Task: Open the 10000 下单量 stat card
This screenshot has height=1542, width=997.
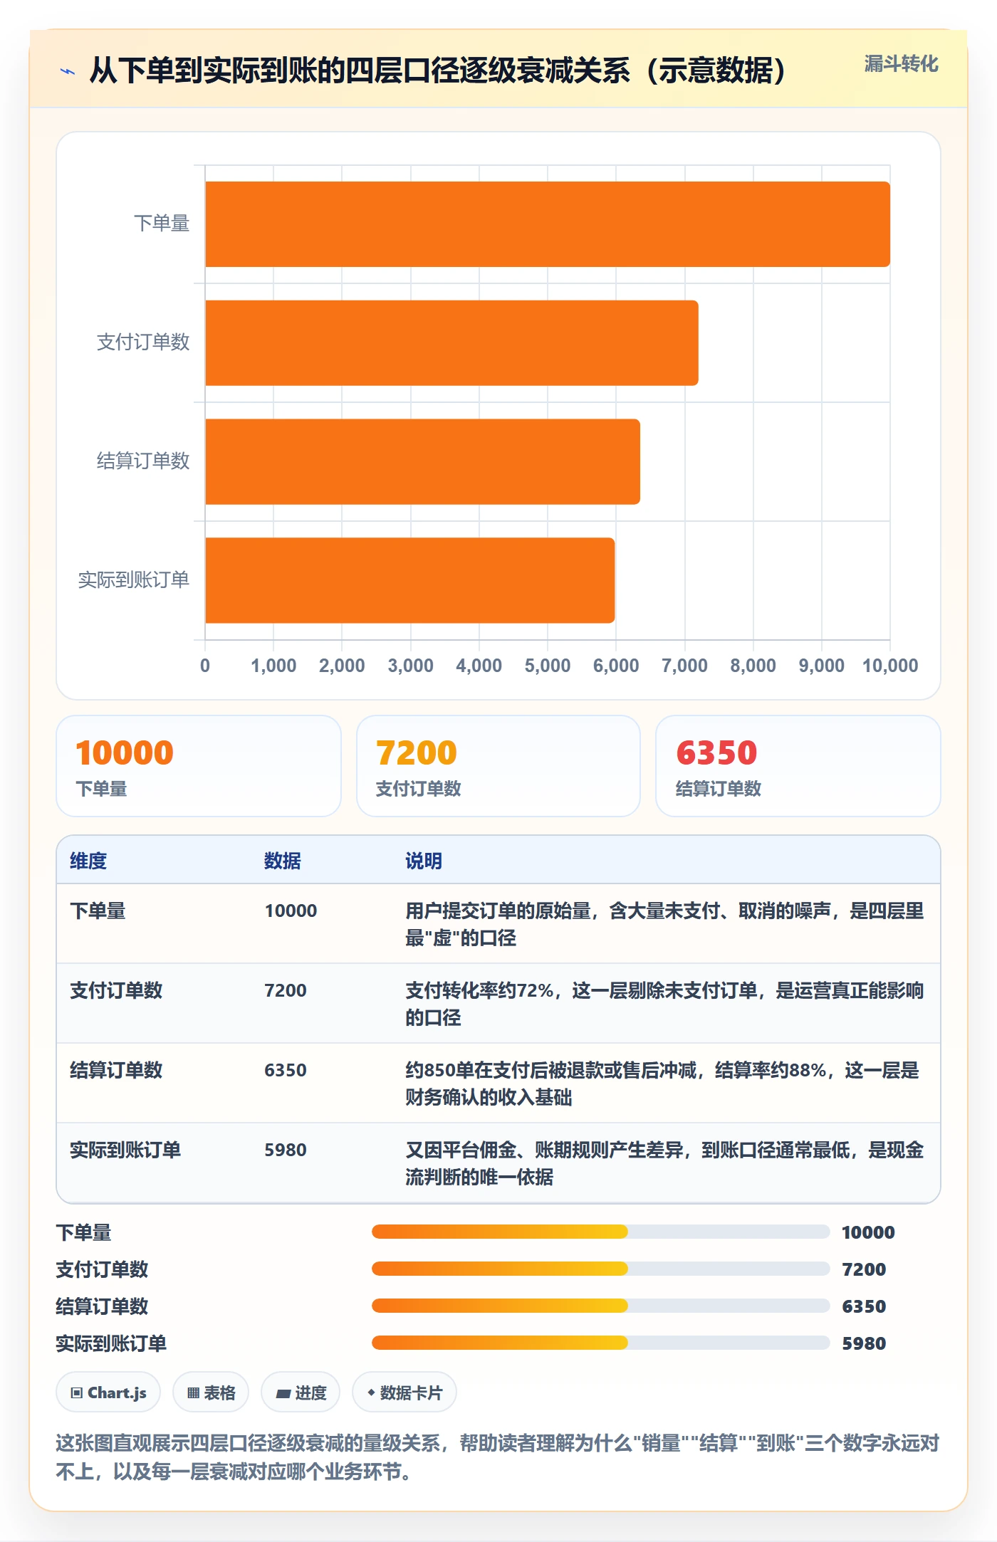Action: (199, 766)
